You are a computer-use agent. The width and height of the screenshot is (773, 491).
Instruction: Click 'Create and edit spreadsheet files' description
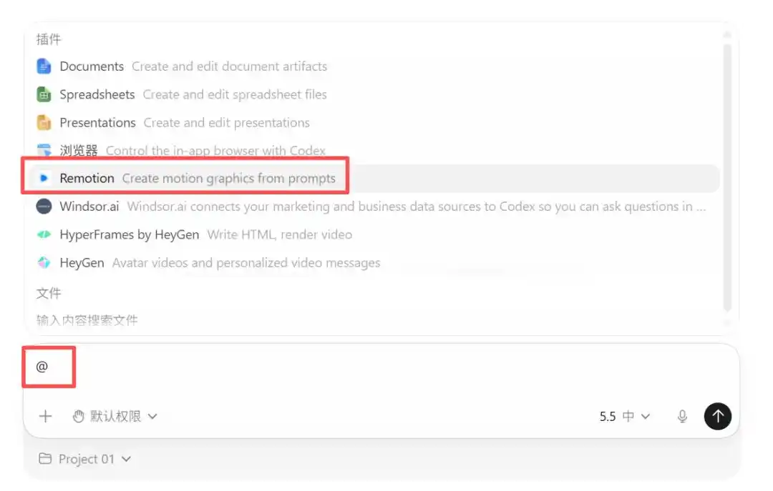tap(235, 94)
